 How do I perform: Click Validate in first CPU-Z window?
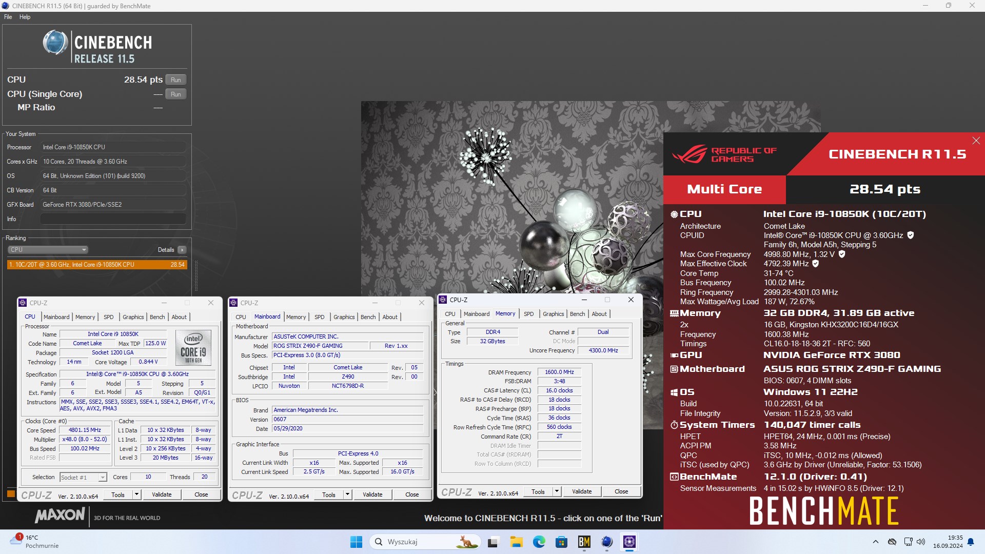click(162, 494)
